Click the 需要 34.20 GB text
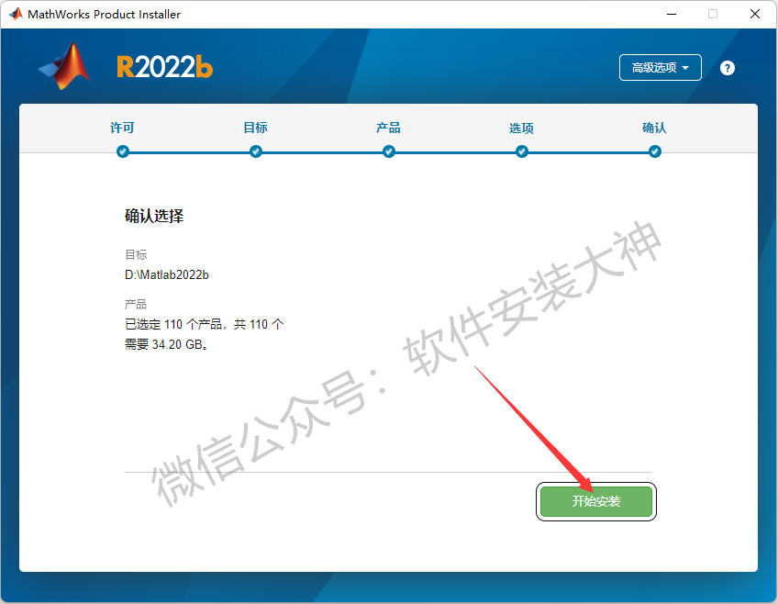Viewport: 778px width, 604px height. click(166, 344)
